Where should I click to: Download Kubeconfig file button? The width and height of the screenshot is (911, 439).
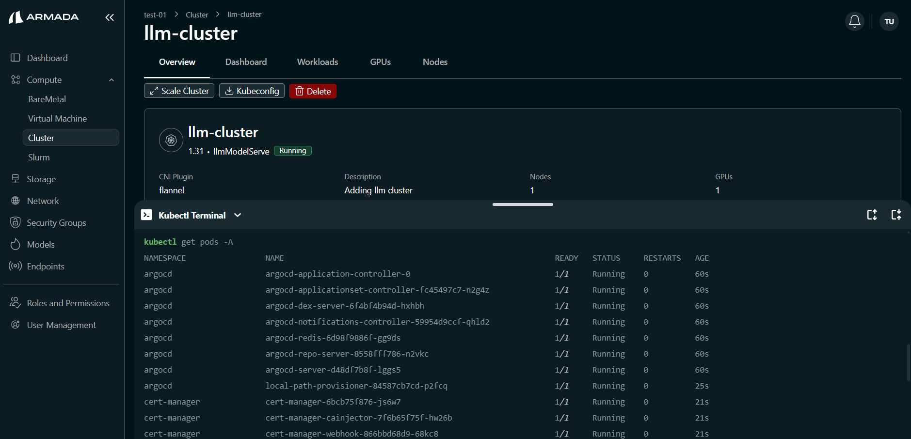coord(252,91)
